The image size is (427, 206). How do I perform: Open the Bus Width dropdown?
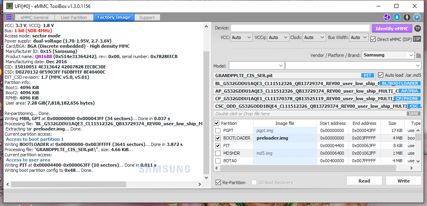click(x=359, y=37)
